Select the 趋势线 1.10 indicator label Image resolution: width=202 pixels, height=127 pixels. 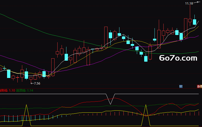click(x=8, y=91)
